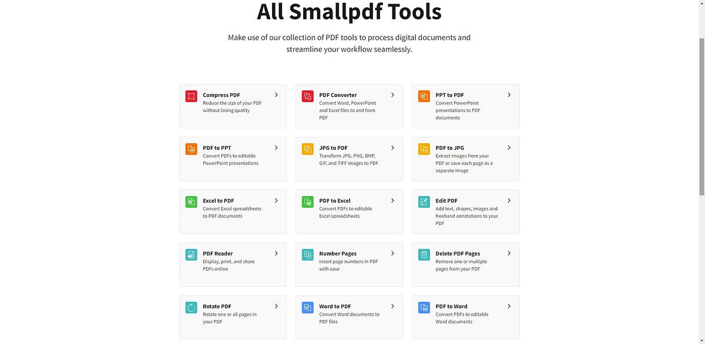Click 'Remove one or multiple pages' description
This screenshot has width=705, height=344.
pos(461,265)
